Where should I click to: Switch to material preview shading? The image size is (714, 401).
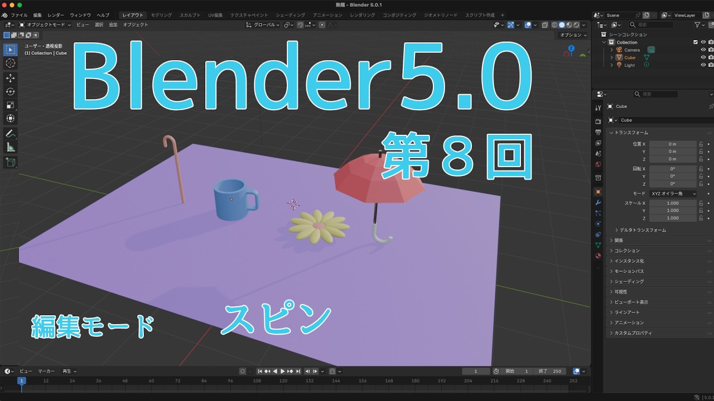(569, 25)
